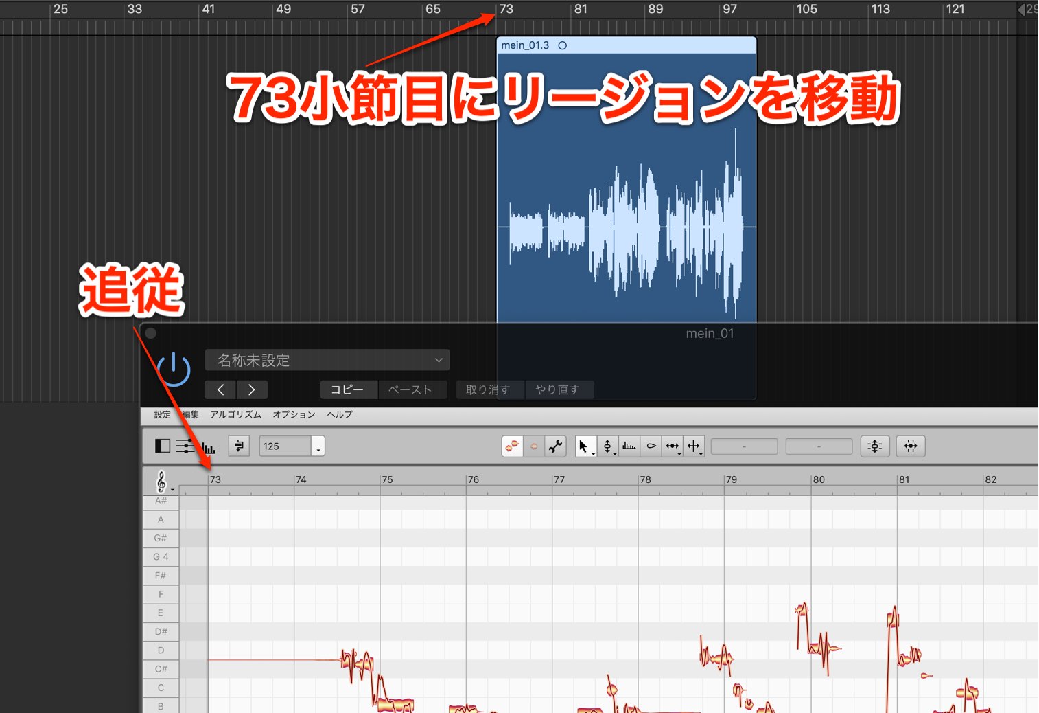Go to the previous preset arrow
1039x713 pixels.
[220, 389]
